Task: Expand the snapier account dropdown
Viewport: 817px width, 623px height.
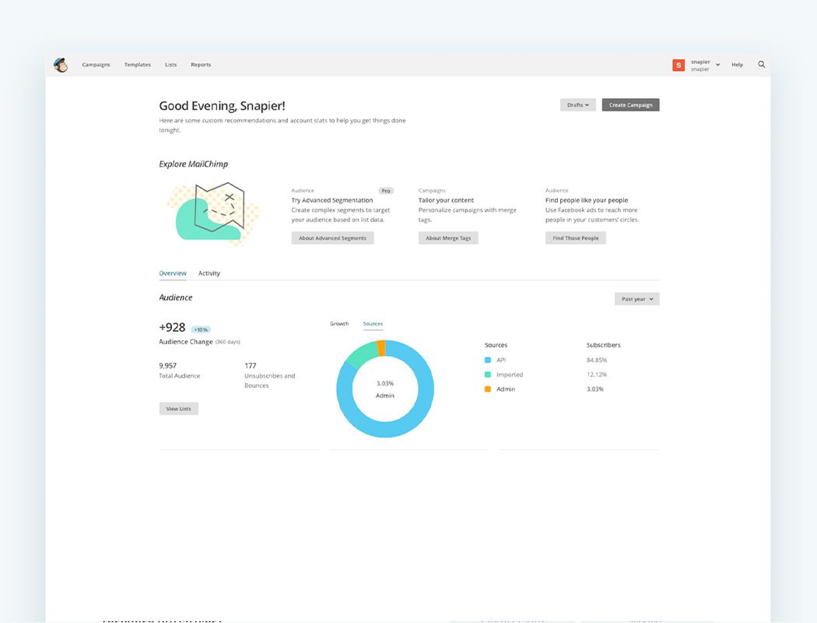Action: point(705,65)
